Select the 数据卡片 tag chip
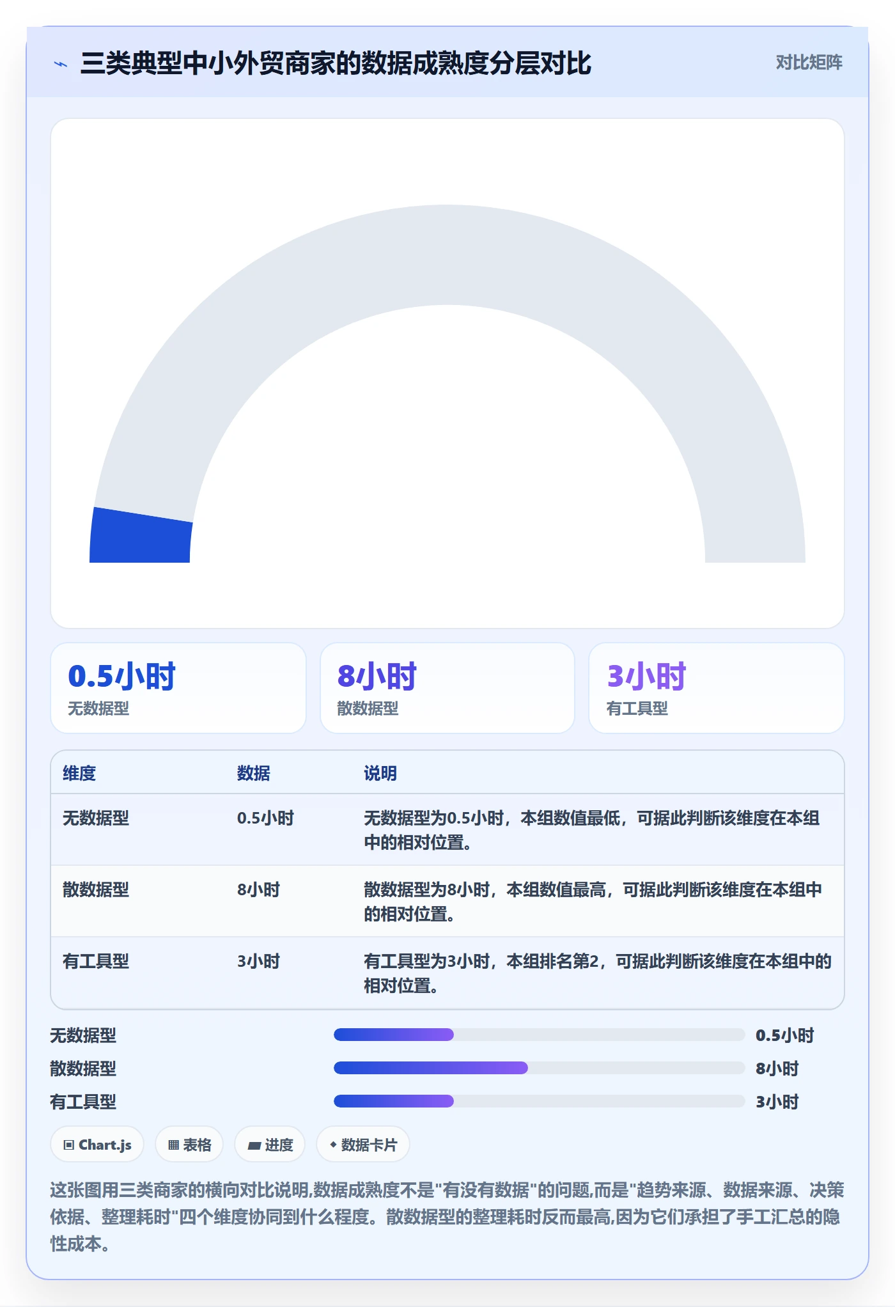Screen dimensions: 895x1307 pos(363,1145)
